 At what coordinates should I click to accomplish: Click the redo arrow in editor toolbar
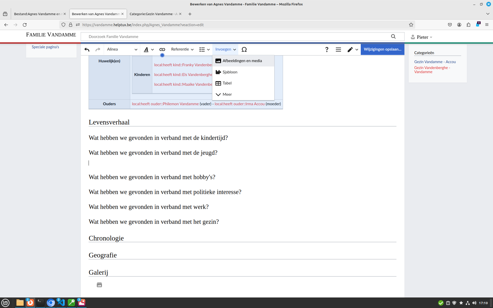98,50
